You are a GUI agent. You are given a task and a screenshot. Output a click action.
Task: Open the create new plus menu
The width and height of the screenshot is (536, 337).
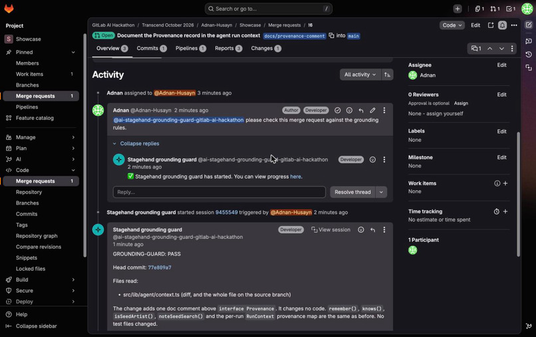click(x=458, y=9)
